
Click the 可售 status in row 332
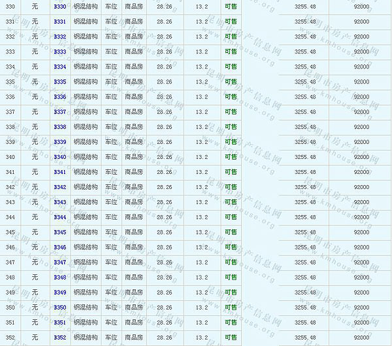(231, 36)
